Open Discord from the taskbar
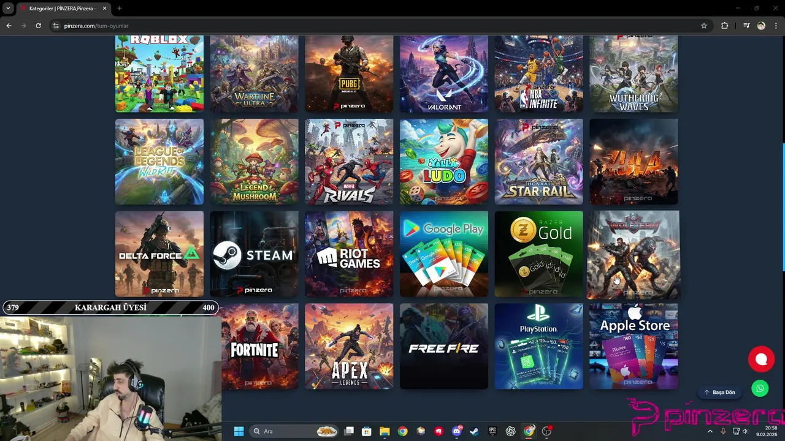785x441 pixels. (x=456, y=431)
